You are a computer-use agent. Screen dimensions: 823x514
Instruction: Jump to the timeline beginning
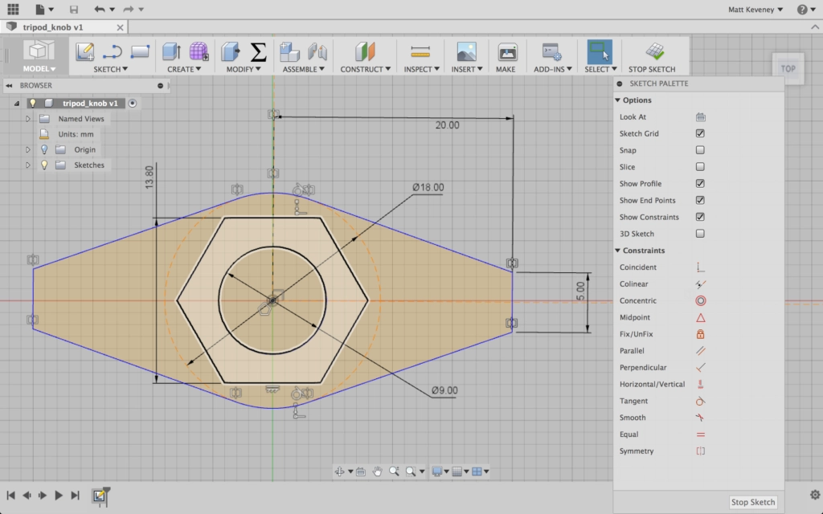tap(10, 496)
